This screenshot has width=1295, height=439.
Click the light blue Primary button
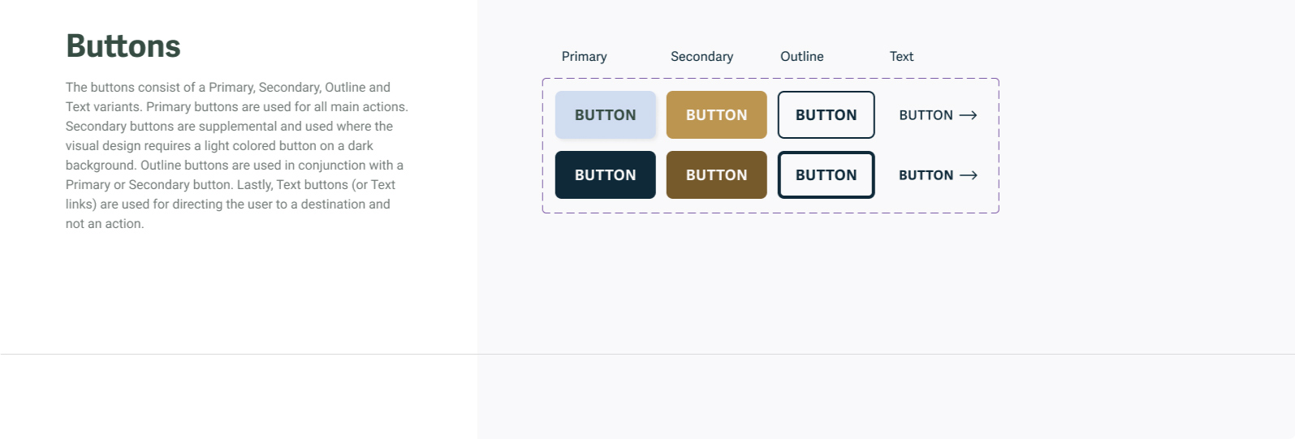(x=605, y=115)
